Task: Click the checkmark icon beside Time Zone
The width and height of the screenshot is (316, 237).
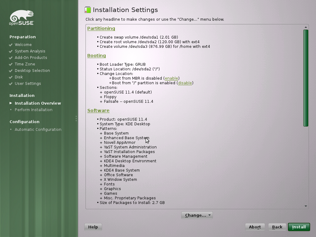Action: (11, 64)
